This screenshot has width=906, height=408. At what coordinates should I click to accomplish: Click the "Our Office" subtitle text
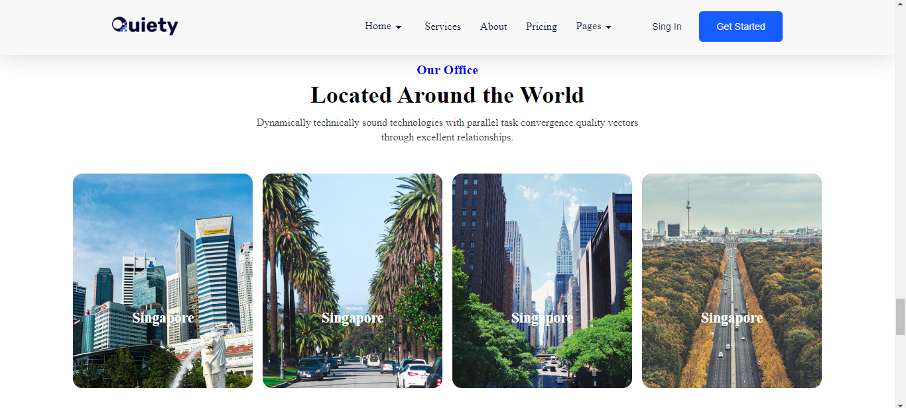pyautogui.click(x=447, y=70)
